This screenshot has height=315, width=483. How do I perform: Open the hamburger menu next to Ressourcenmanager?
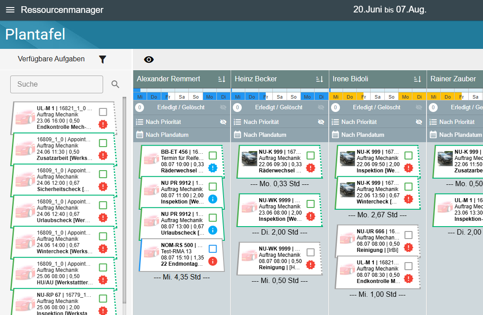click(x=10, y=10)
